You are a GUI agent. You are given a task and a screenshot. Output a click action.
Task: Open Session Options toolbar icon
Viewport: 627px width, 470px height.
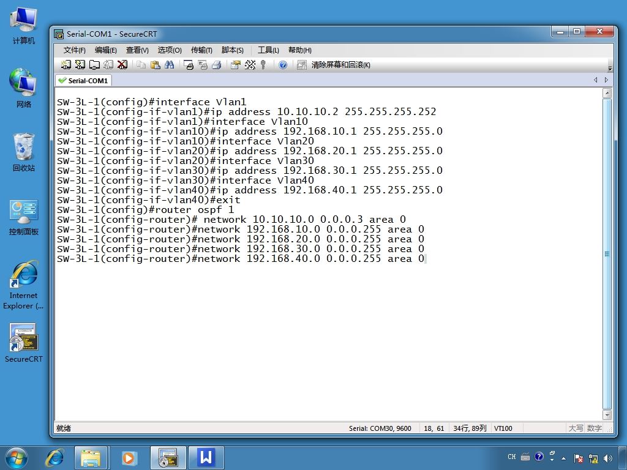point(236,65)
